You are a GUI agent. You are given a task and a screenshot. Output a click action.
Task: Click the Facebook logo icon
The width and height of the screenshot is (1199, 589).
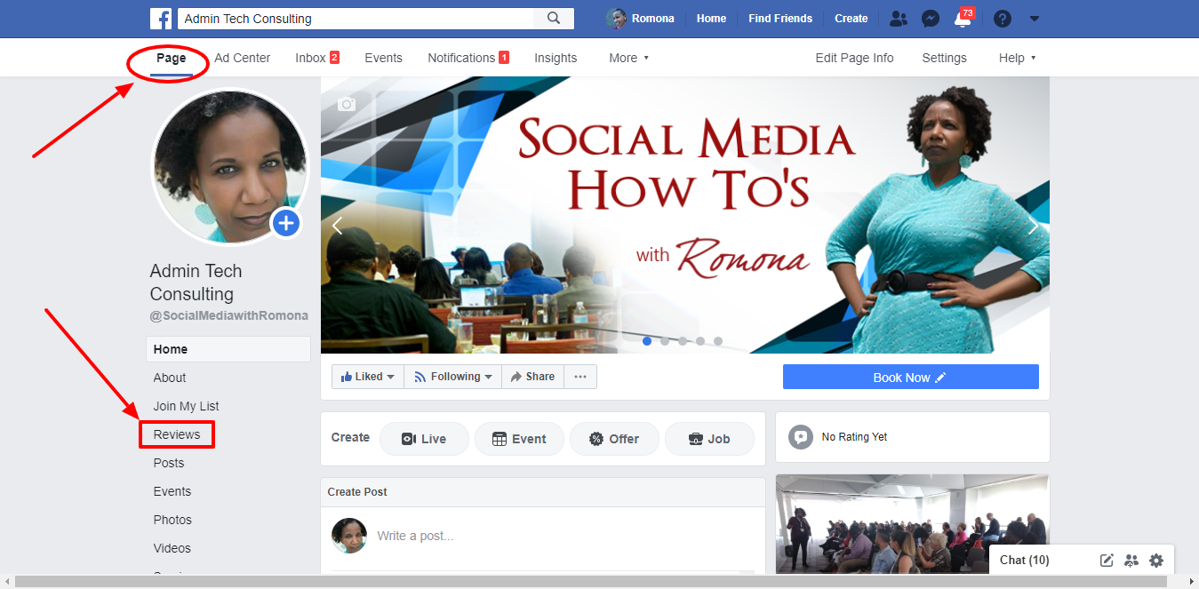[161, 19]
